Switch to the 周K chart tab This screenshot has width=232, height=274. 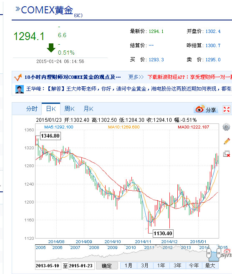69,109
